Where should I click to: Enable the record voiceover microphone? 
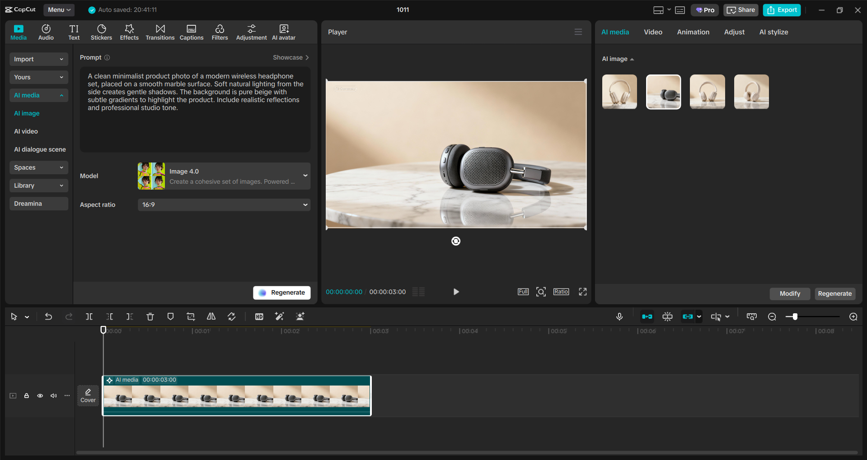pos(619,316)
